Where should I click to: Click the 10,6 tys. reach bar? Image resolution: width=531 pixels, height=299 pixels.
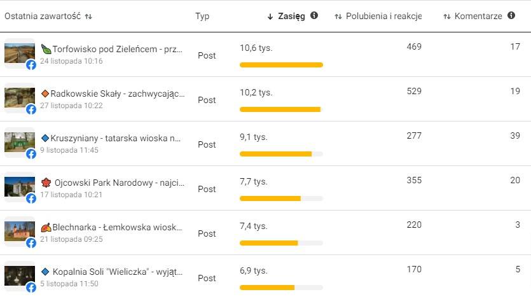click(x=282, y=65)
